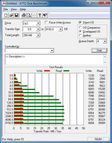Open Print Preview toolbar icon
This screenshot has height=143, width=112.
pyautogui.click(x=29, y=15)
